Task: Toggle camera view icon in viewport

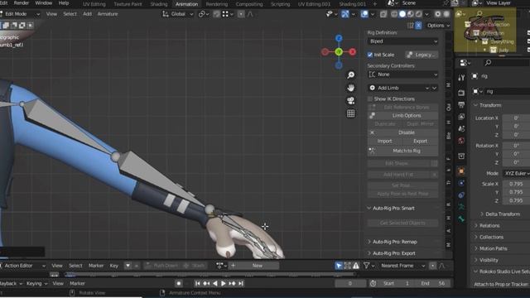Action: (351, 101)
